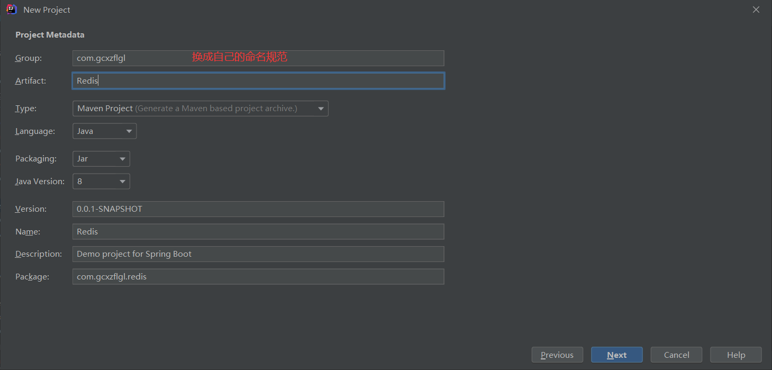
Task: Open Help for the project wizard
Action: click(x=736, y=355)
